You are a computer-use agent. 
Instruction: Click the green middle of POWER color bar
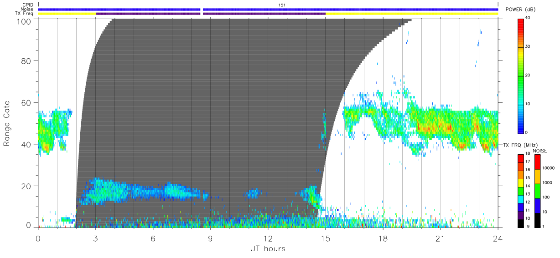[x=520, y=75]
